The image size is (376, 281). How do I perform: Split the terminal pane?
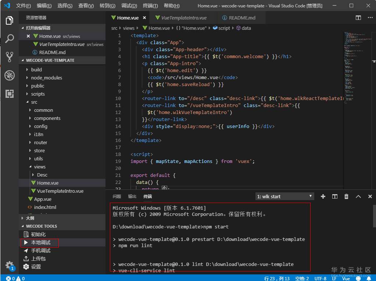[x=335, y=196]
